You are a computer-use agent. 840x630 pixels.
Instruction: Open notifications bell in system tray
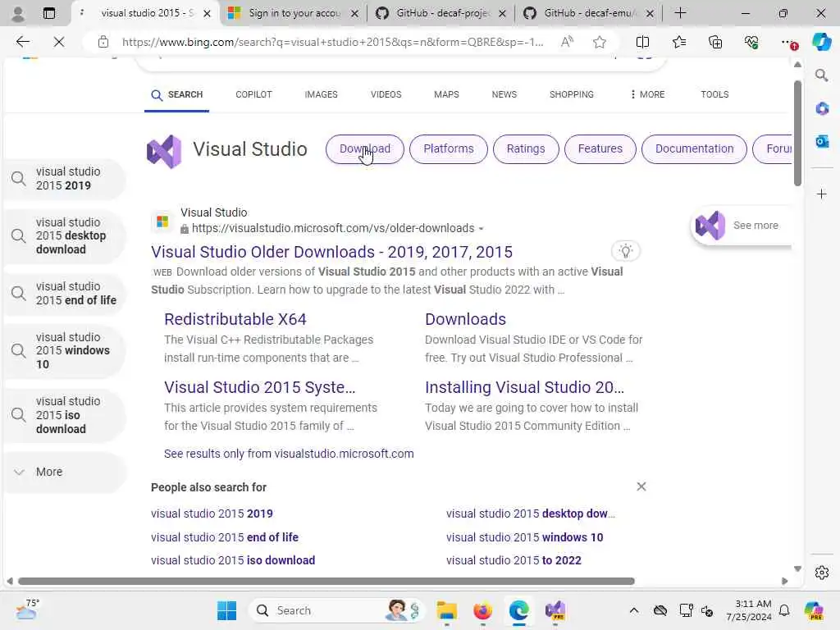click(784, 610)
